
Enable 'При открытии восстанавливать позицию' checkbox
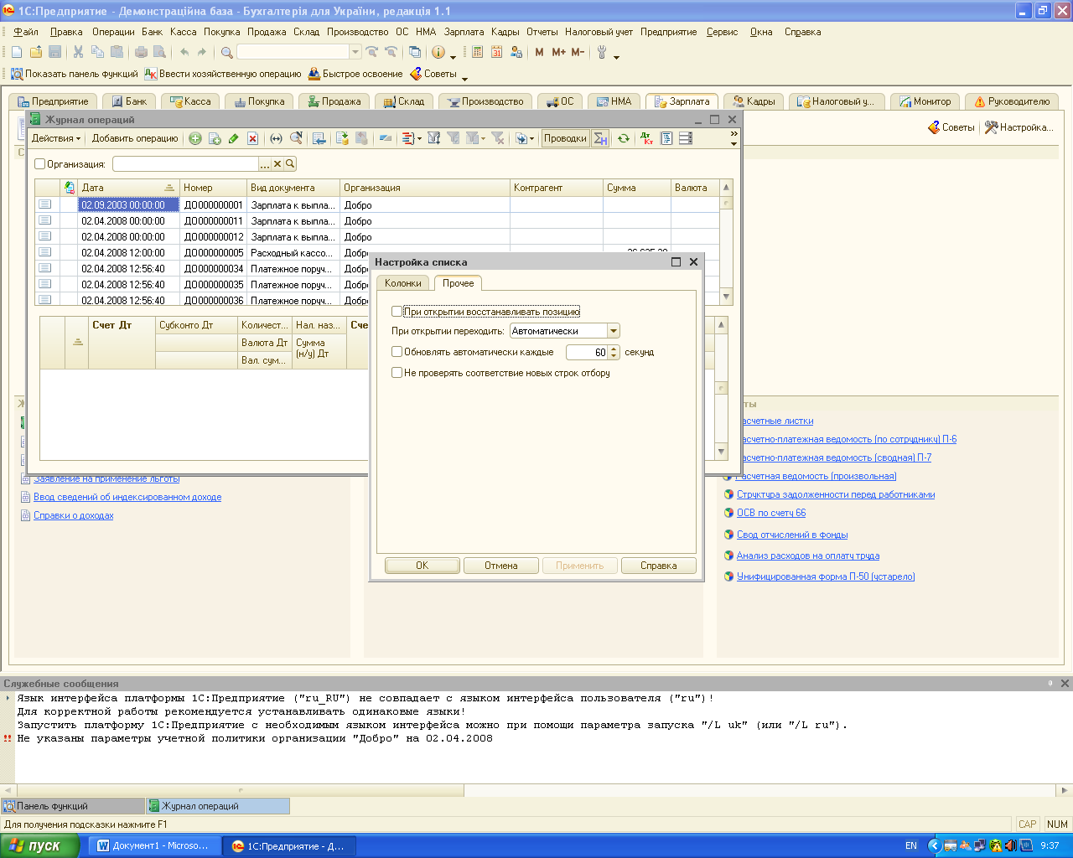click(x=397, y=312)
